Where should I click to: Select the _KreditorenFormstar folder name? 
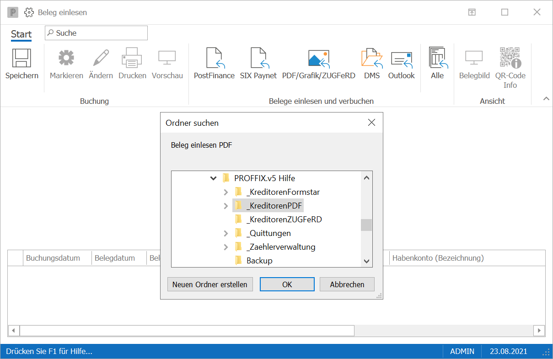283,192
